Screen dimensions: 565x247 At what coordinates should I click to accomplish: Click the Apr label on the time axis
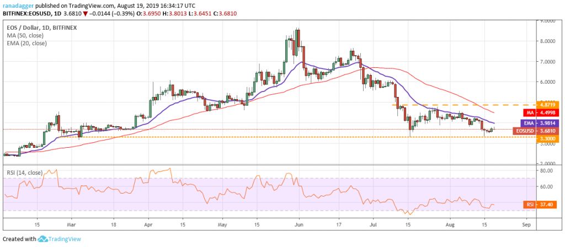(147, 225)
